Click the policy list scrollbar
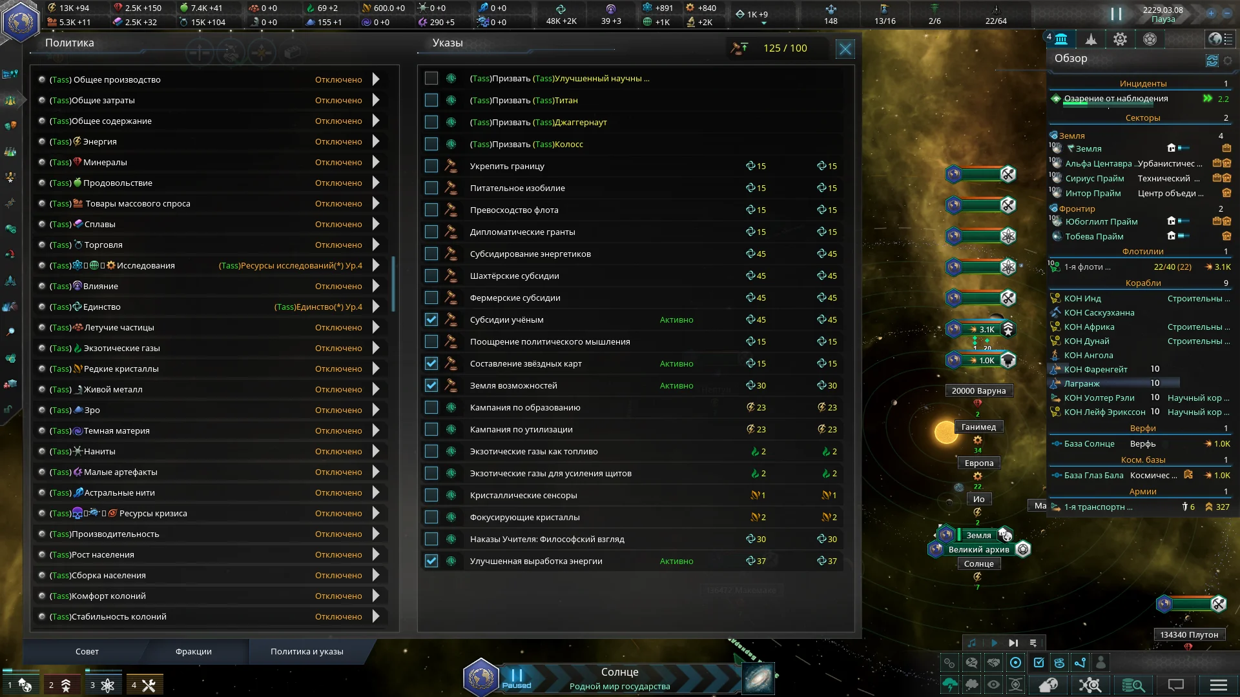Screen dimensions: 1240x697 click(393, 284)
